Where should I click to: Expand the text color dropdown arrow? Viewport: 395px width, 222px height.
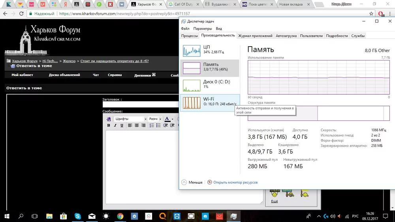(x=172, y=119)
